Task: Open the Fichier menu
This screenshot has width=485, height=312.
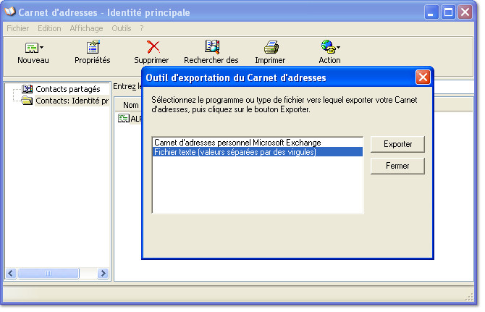Action: point(17,28)
